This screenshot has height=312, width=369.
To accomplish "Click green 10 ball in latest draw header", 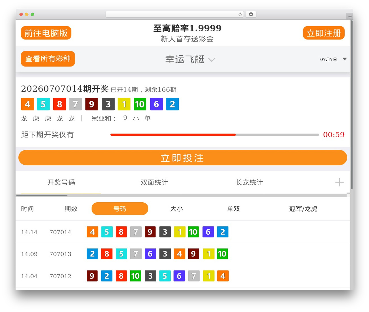I will 140,104.
